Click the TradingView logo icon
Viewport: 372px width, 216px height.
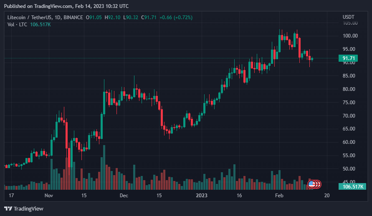pyautogui.click(x=8, y=208)
